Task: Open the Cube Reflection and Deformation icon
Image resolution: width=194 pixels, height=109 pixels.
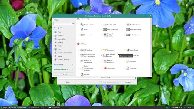Action: (x=82, y=55)
